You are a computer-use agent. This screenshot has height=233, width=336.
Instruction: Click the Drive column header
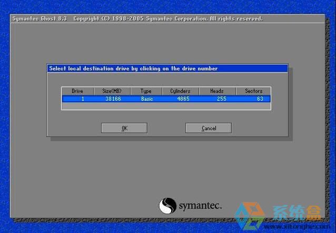[77, 91]
